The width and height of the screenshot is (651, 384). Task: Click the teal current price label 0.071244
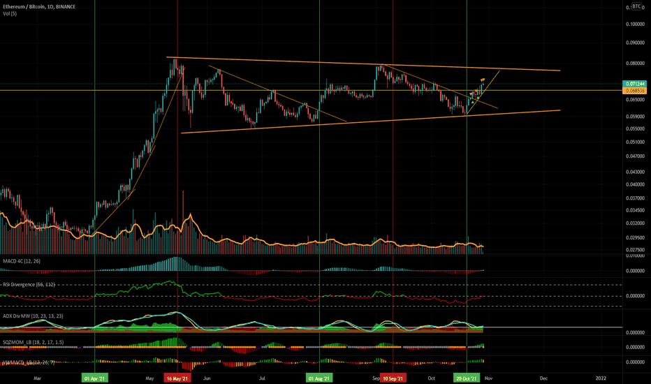point(635,84)
